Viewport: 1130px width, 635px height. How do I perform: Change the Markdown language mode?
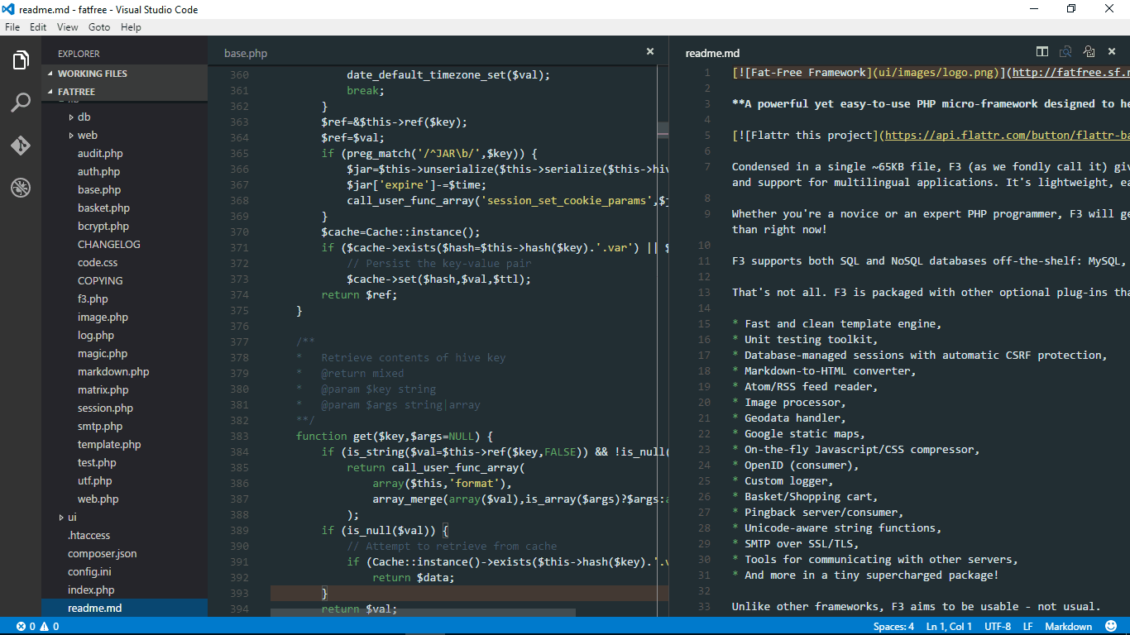1069,627
